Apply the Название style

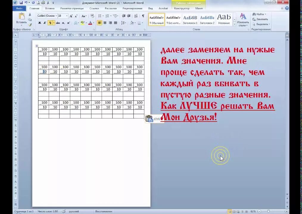coord(224,20)
